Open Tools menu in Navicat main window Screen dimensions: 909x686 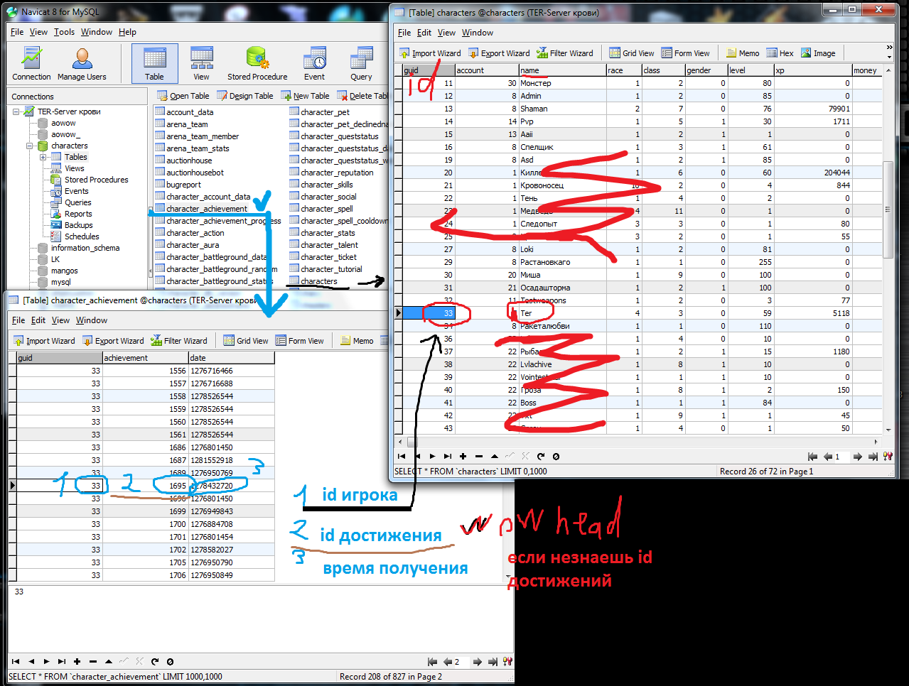pyautogui.click(x=64, y=32)
